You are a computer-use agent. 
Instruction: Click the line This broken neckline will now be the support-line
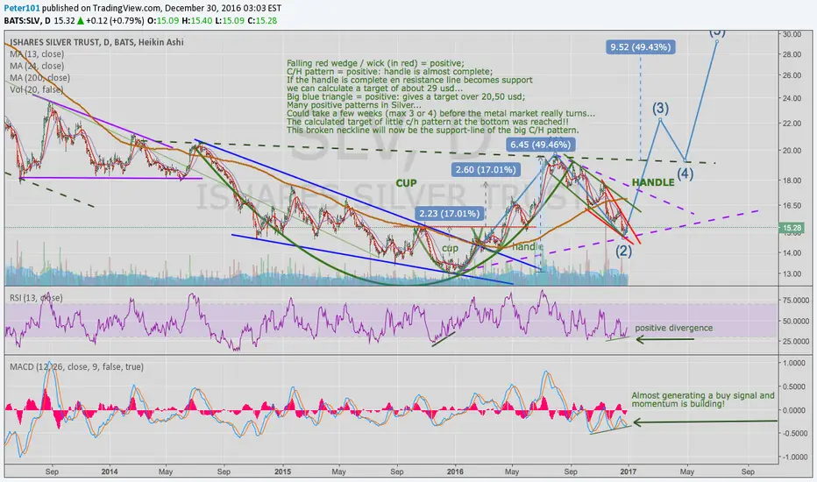click(x=432, y=131)
